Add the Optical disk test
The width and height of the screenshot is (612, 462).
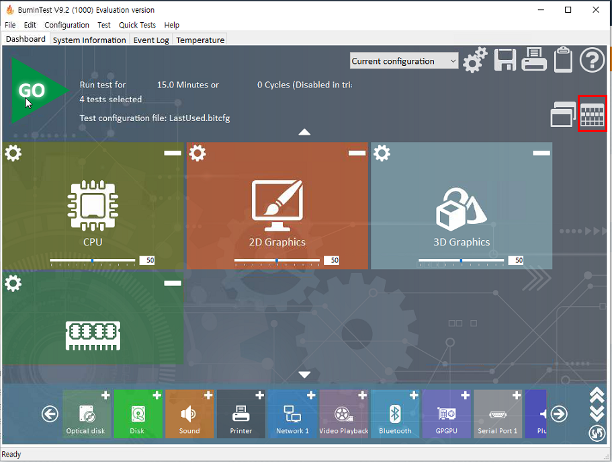87,414
